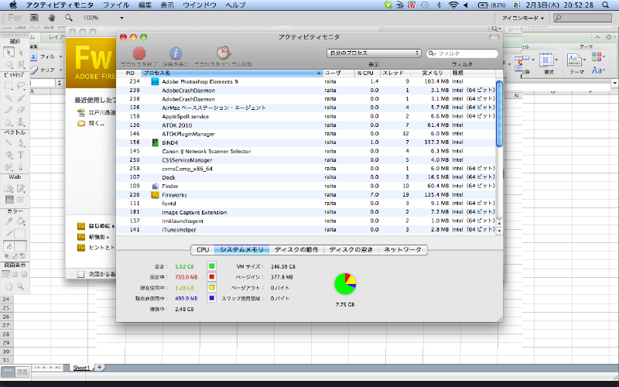Click the Quit Process stop-sign icon
The width and height of the screenshot is (619, 387).
(139, 53)
